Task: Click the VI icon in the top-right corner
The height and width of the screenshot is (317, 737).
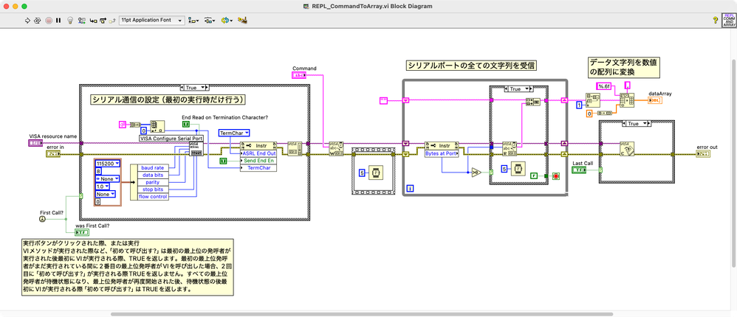Action: point(729,21)
